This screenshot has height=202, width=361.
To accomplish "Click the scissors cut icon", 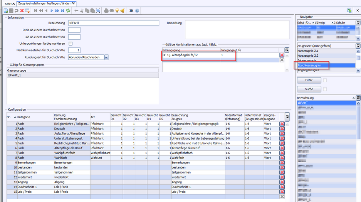I will 82,11.
